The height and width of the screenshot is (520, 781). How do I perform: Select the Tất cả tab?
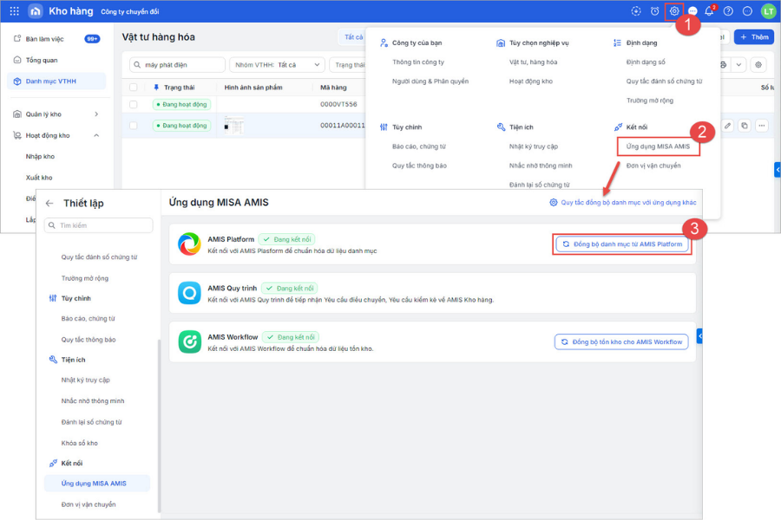click(x=352, y=36)
